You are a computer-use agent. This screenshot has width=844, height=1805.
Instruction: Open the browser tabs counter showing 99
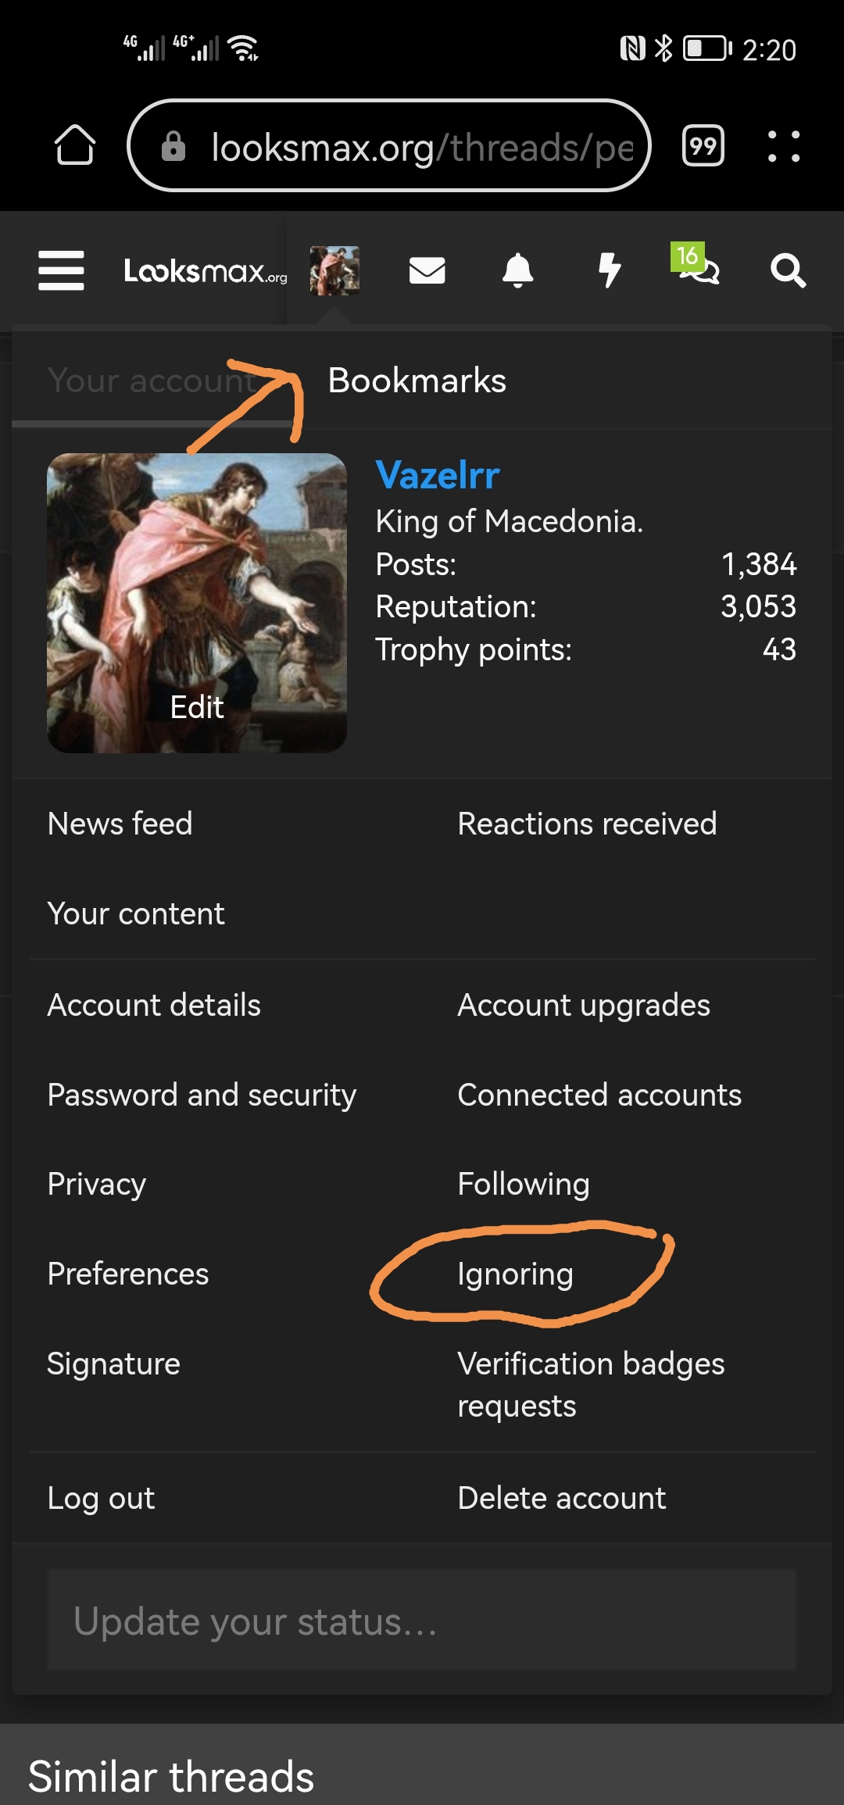coord(703,145)
